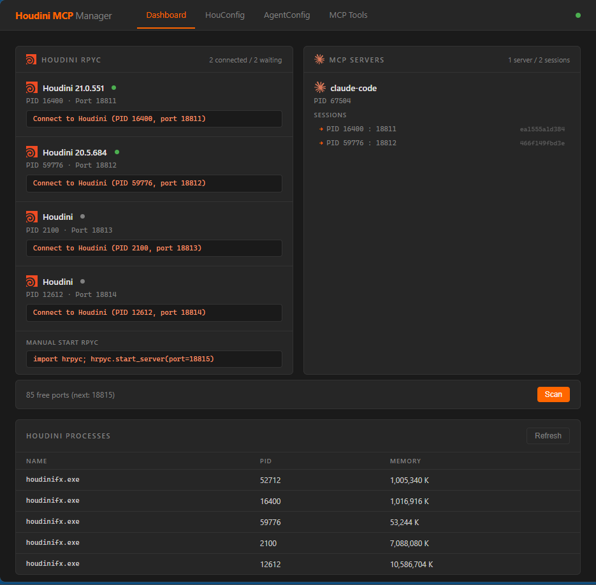
Task: Click the Houdini icon for the PID 12612 instance
Action: (31, 281)
